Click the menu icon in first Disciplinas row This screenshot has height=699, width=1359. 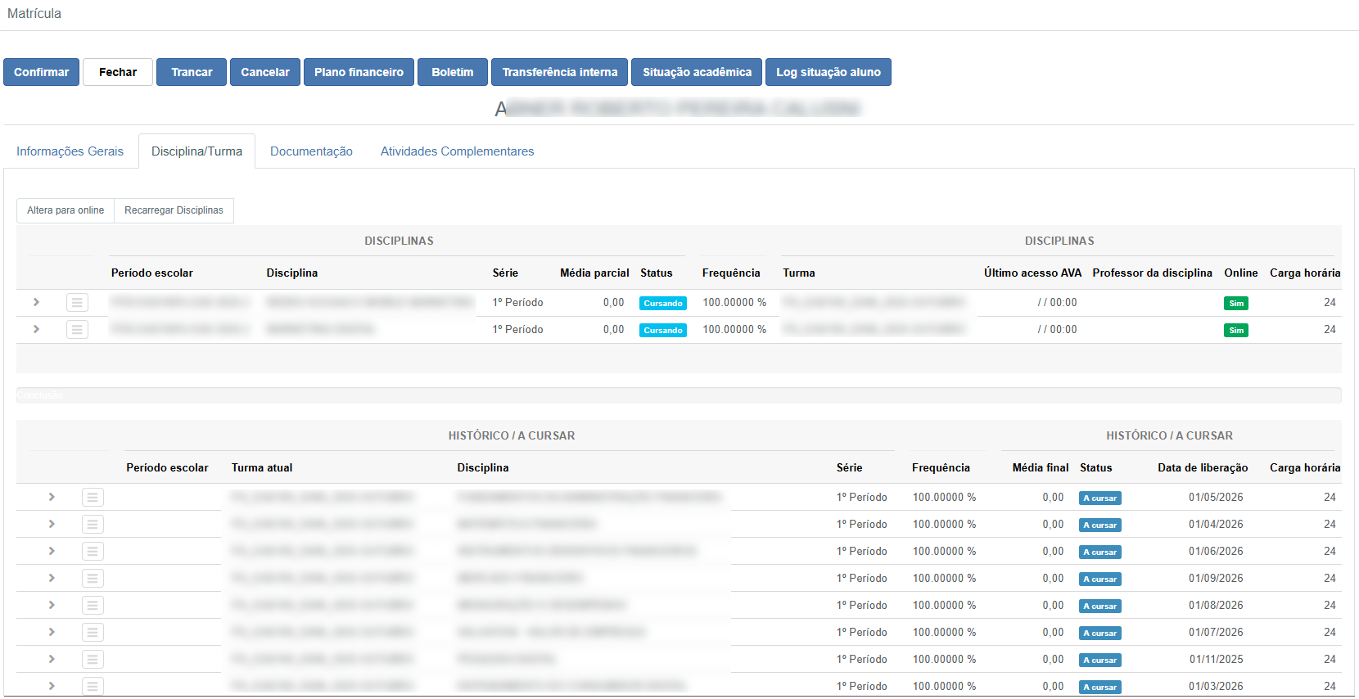tap(77, 303)
